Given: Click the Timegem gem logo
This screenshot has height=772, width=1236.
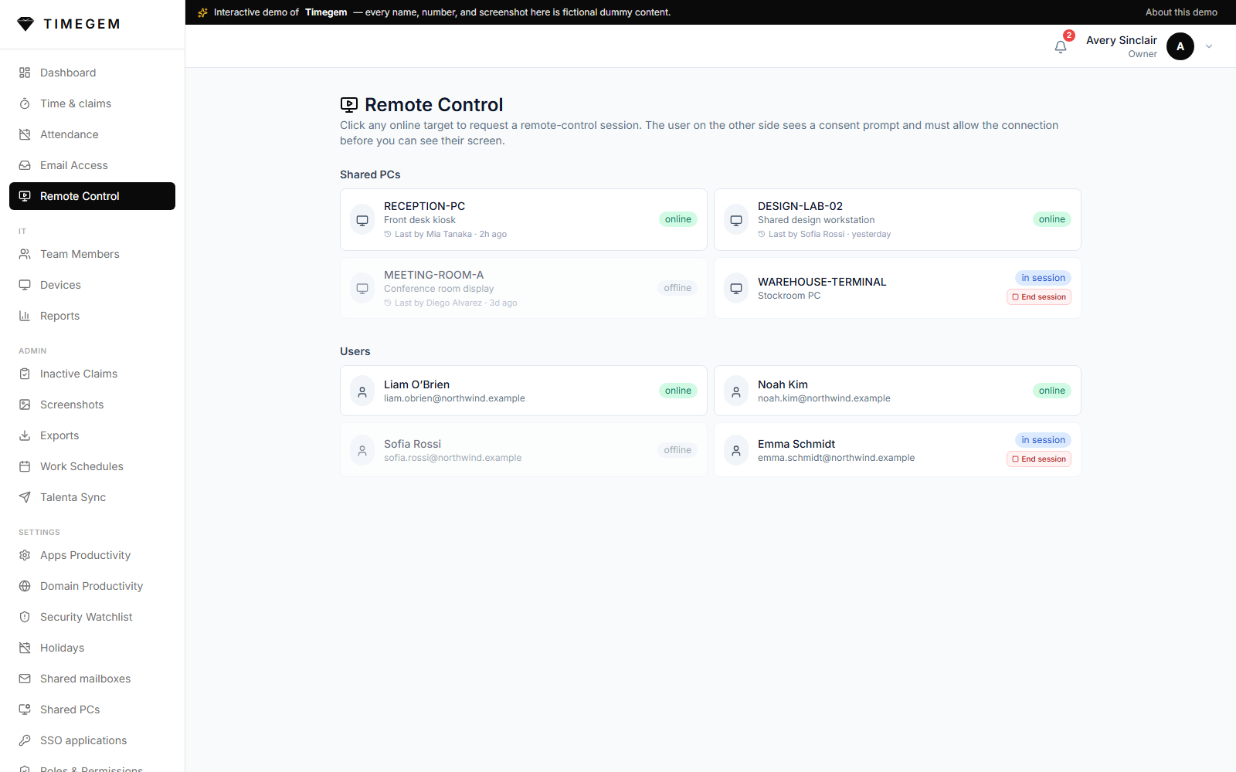Looking at the screenshot, I should coord(25,24).
